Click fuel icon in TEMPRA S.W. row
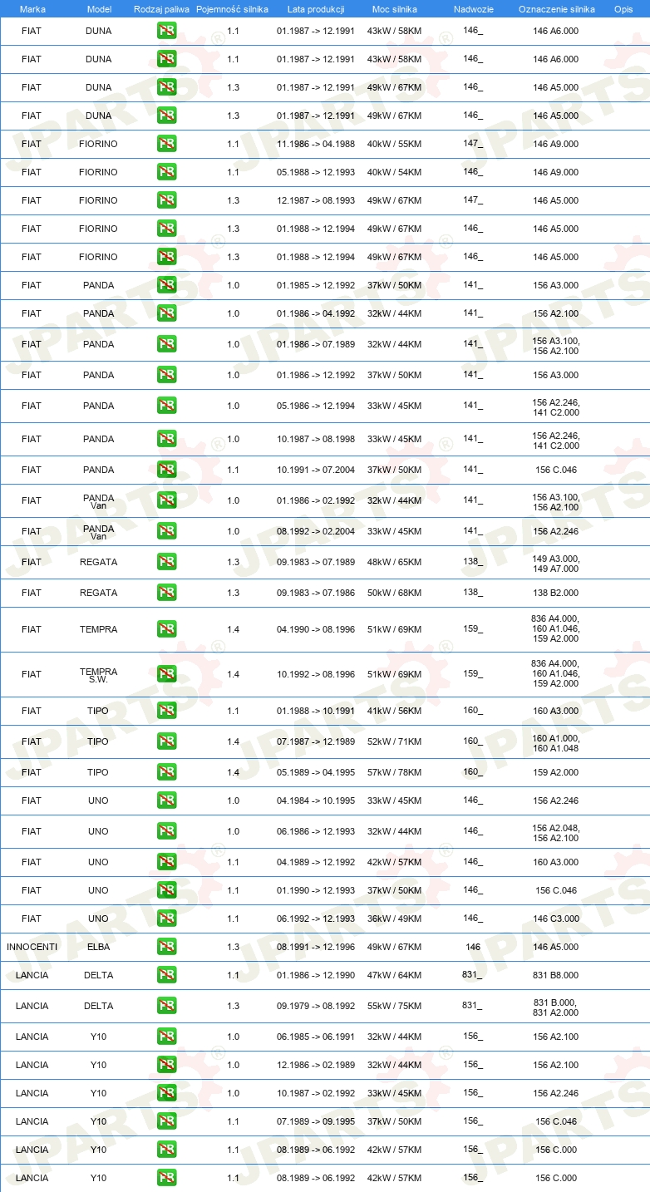Screen dimensions: 650x1192 pyautogui.click(x=166, y=674)
